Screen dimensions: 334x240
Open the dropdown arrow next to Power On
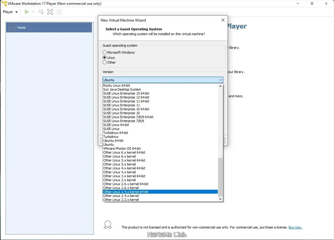coord(33,12)
